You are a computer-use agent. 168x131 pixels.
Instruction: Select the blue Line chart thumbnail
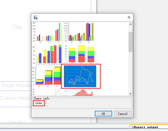click(x=80, y=76)
